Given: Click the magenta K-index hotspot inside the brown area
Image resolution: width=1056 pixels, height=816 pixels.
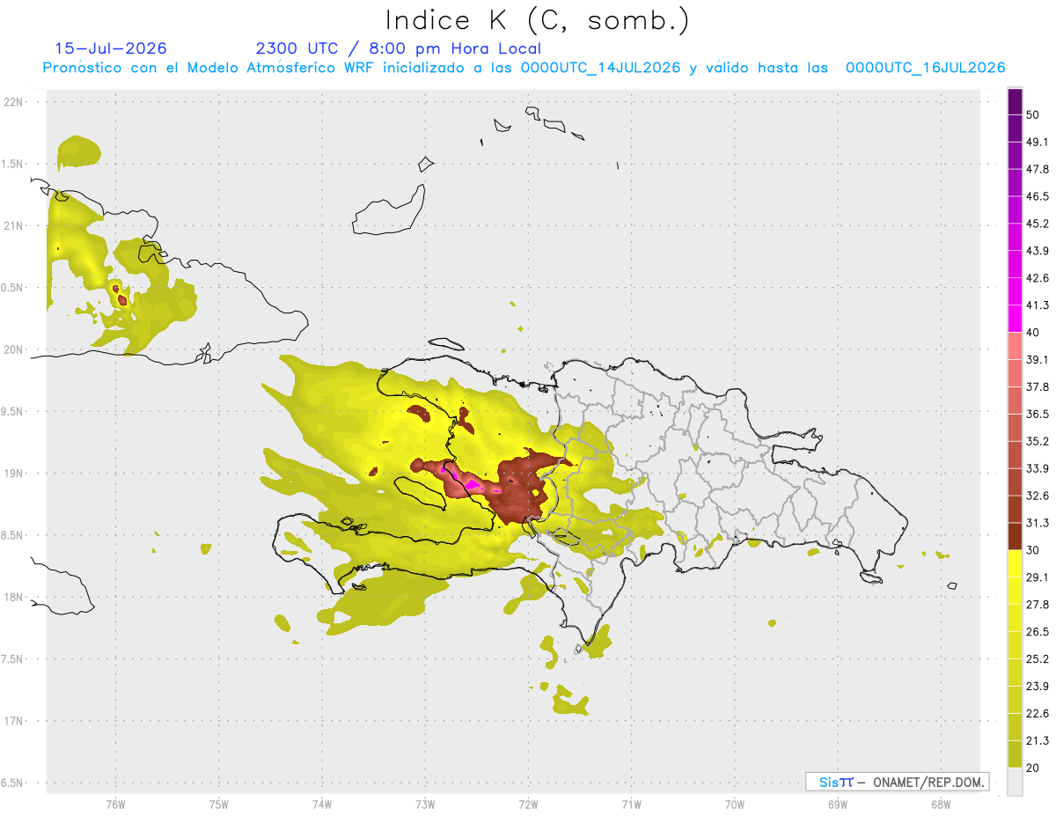Looking at the screenshot, I should [x=473, y=484].
